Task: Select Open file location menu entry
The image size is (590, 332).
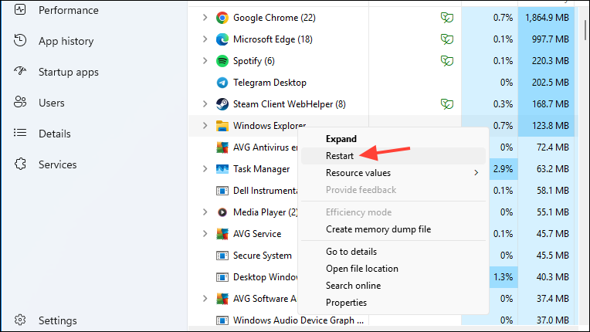Action: click(394, 269)
